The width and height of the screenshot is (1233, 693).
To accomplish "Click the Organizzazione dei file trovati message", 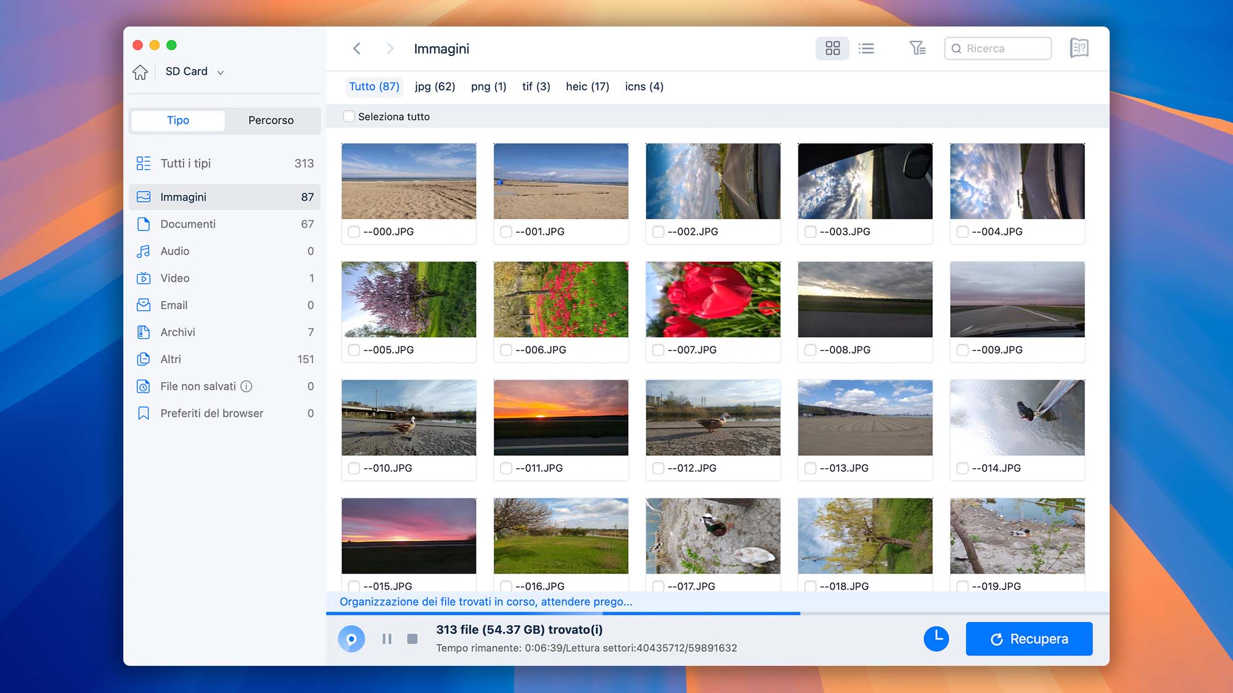I will click(x=486, y=602).
